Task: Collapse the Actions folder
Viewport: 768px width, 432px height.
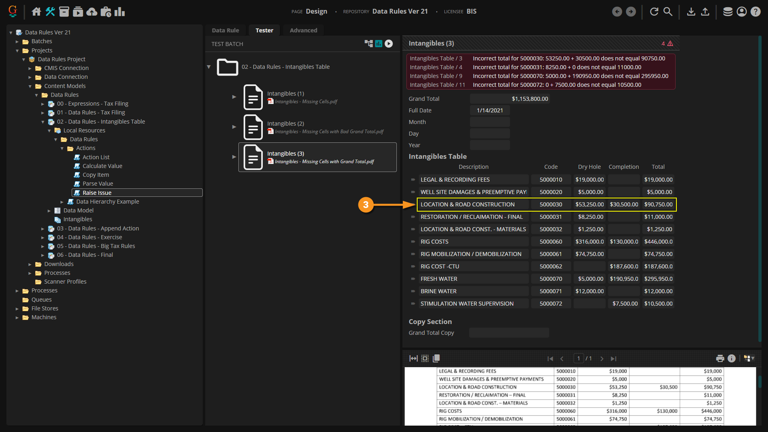Action: [x=62, y=148]
